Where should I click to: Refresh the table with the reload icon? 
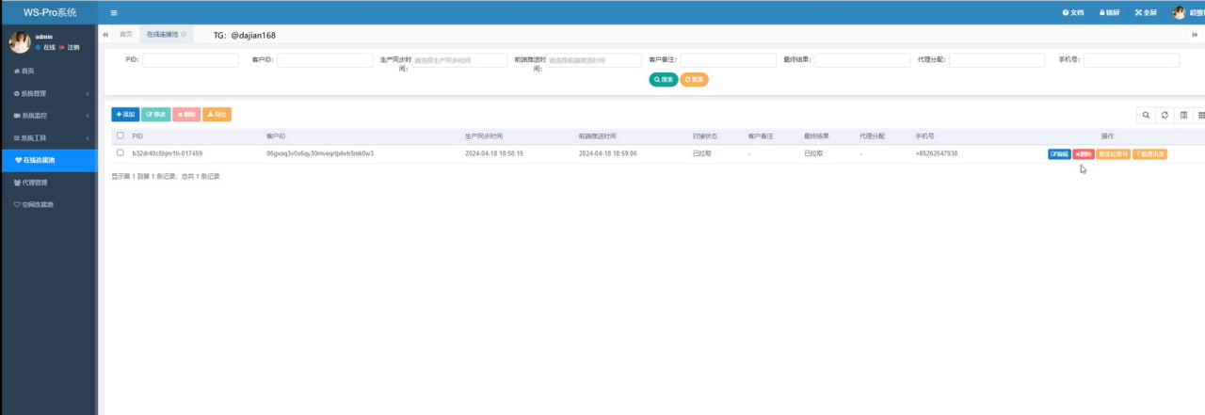[x=1165, y=115]
